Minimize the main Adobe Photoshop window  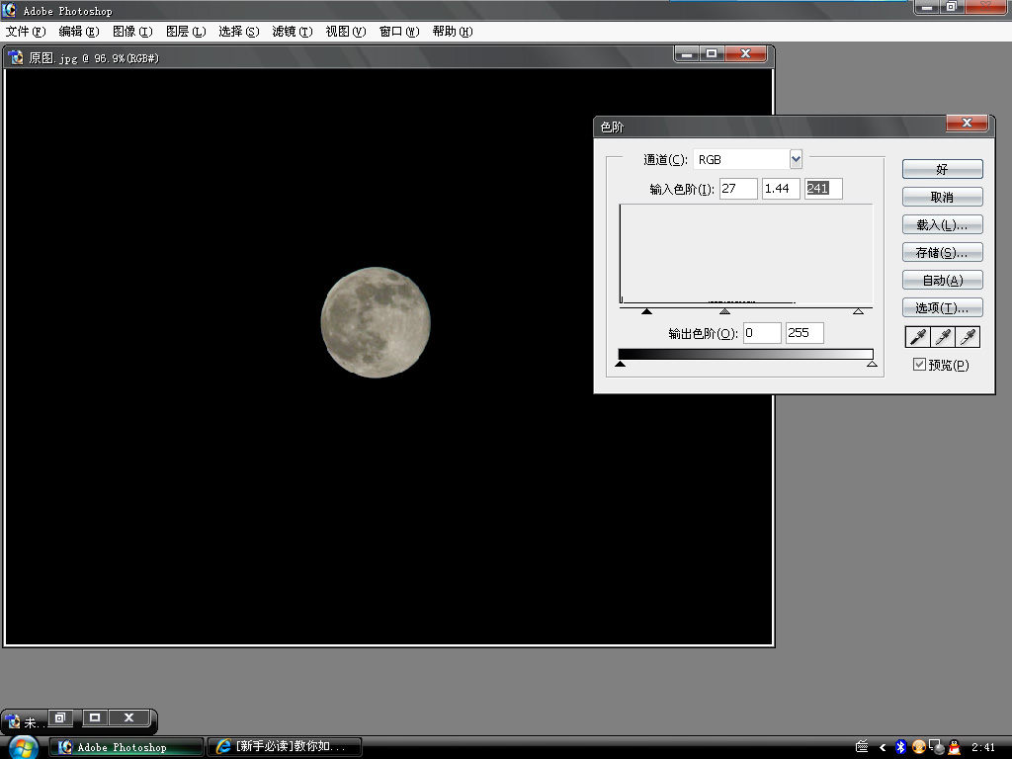point(927,7)
